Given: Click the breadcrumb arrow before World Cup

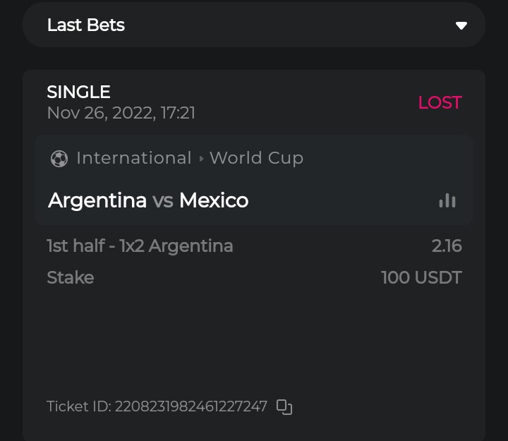Looking at the screenshot, I should click(201, 159).
